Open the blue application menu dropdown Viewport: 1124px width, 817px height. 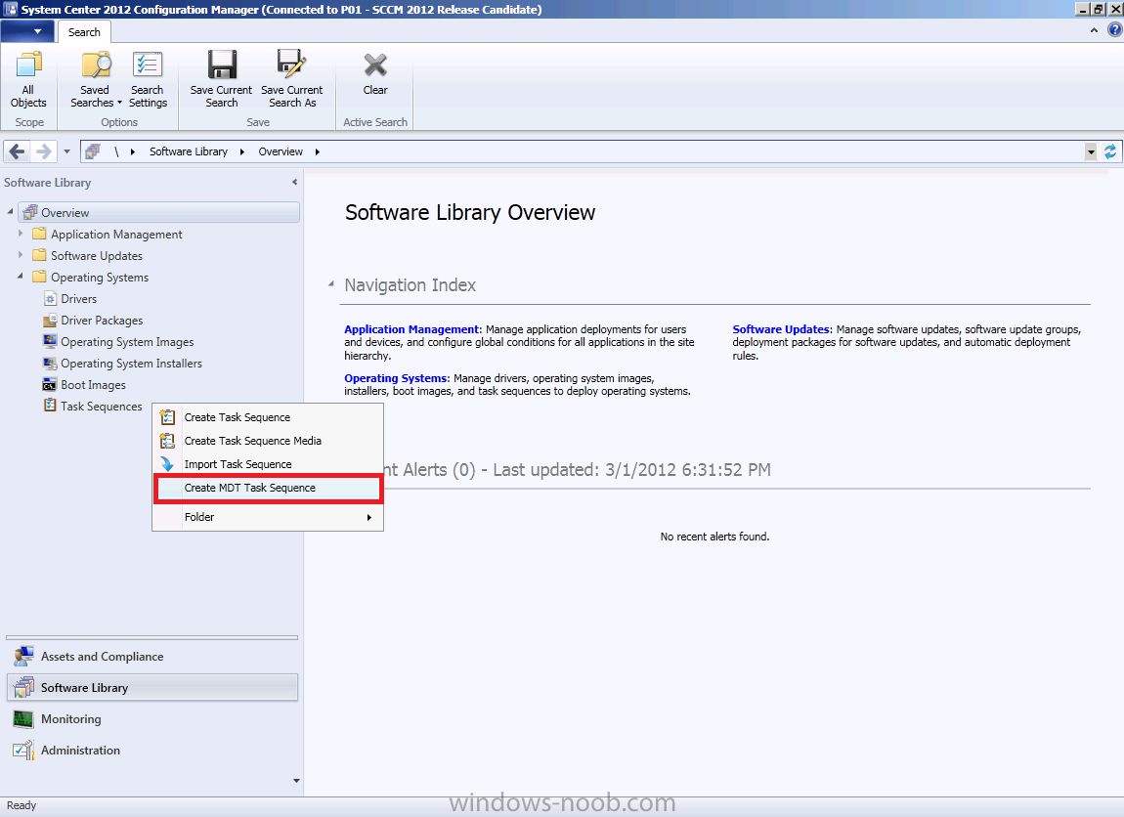pos(27,31)
